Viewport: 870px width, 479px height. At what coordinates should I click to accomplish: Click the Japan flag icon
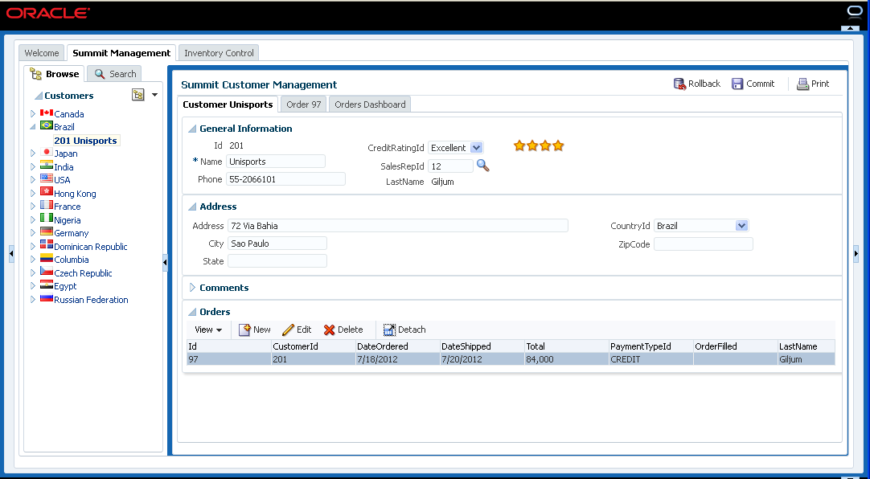click(x=47, y=153)
